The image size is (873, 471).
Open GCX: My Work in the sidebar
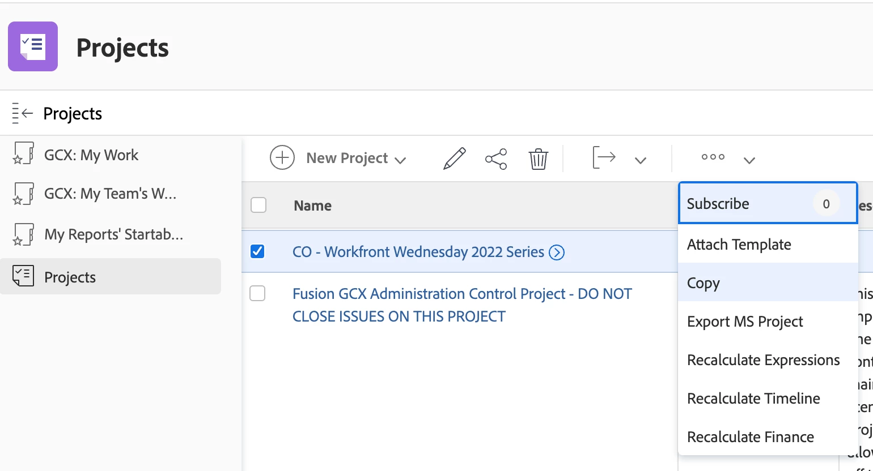[91, 155]
